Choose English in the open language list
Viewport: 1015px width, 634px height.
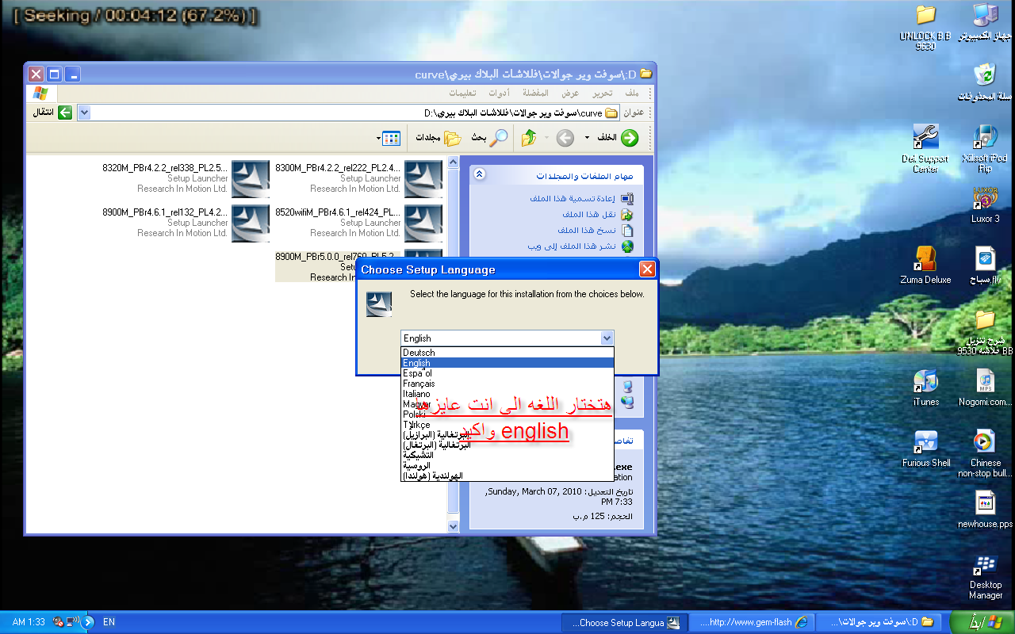click(507, 363)
